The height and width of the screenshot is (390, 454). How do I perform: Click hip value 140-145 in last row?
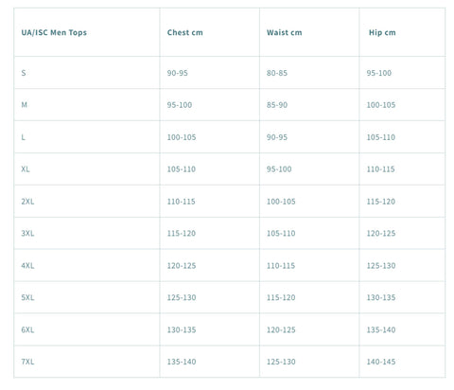tap(381, 362)
